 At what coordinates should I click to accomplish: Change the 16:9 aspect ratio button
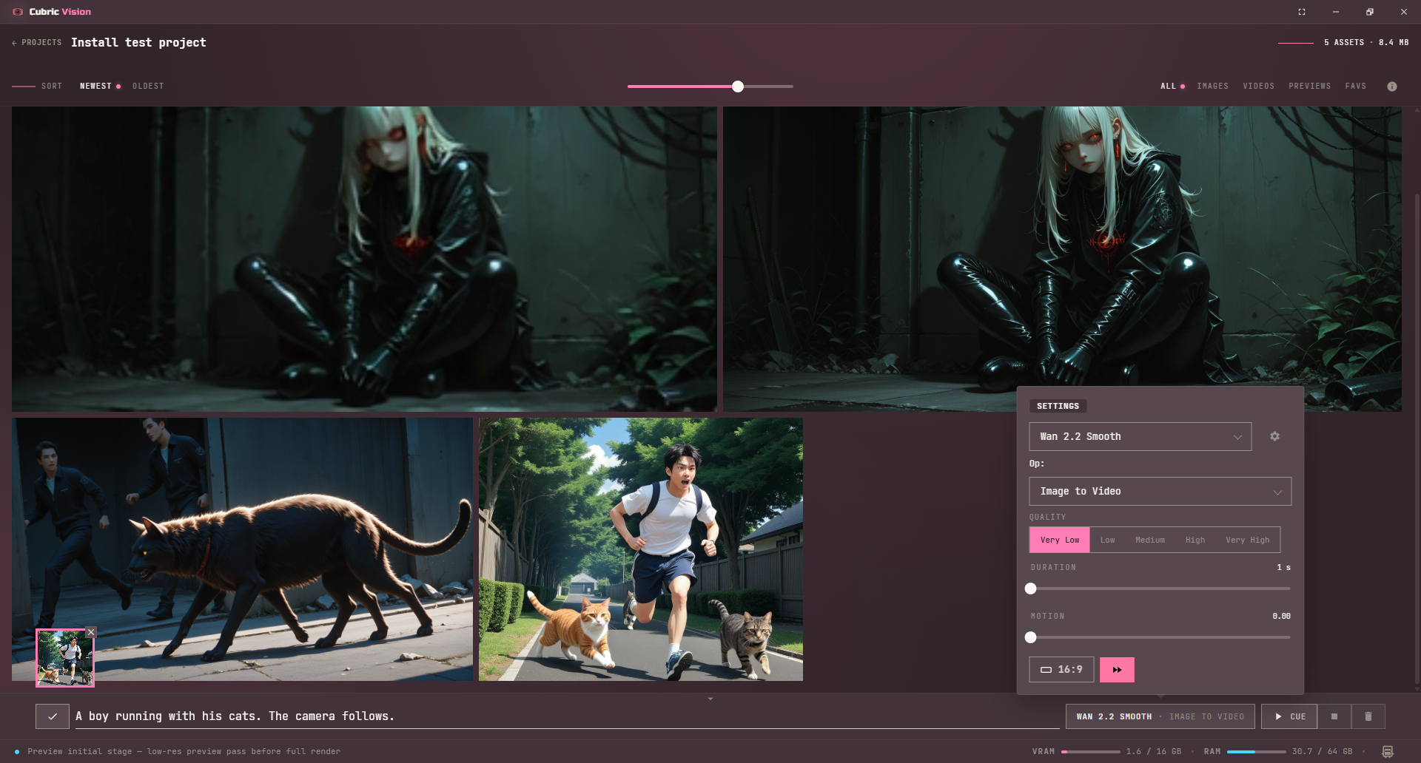tap(1061, 670)
